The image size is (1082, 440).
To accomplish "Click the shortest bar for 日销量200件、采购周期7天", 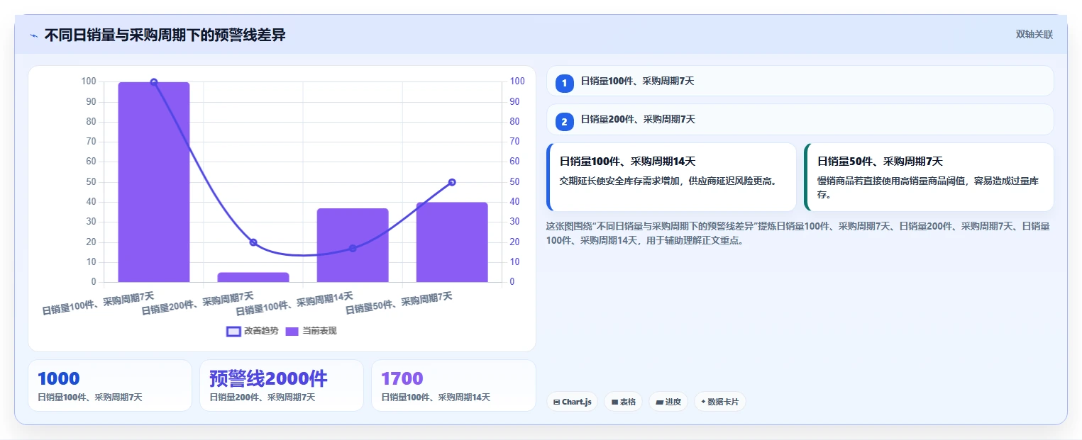I will [x=253, y=277].
